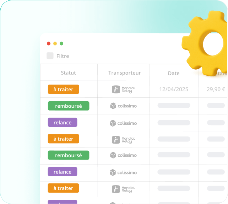Click the first relance status badge

(x=63, y=122)
